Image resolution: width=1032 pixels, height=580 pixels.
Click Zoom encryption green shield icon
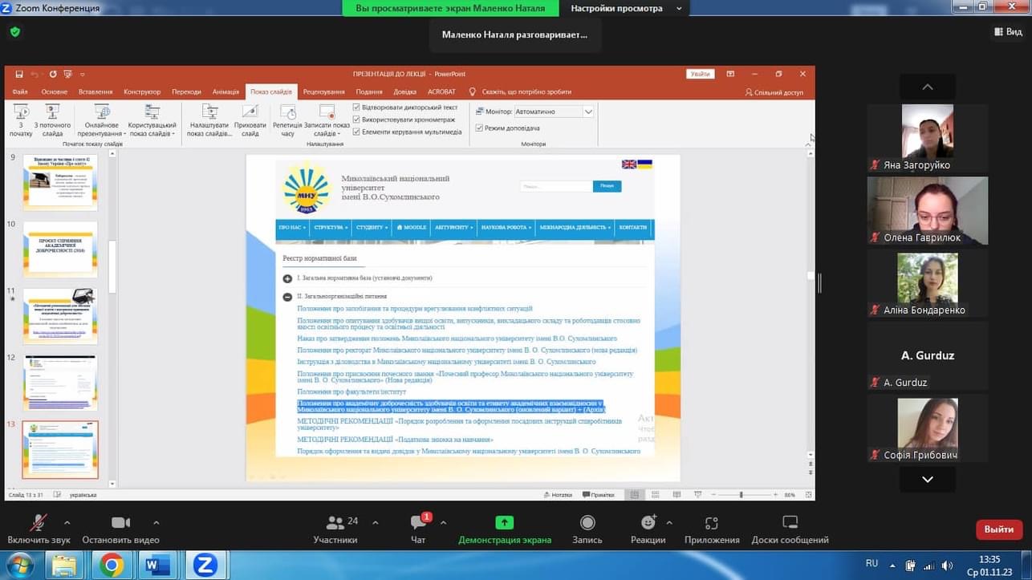pyautogui.click(x=15, y=32)
